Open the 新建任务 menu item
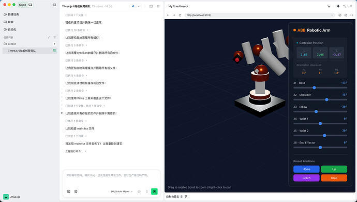This screenshot has height=202, width=357. click(x=11, y=15)
